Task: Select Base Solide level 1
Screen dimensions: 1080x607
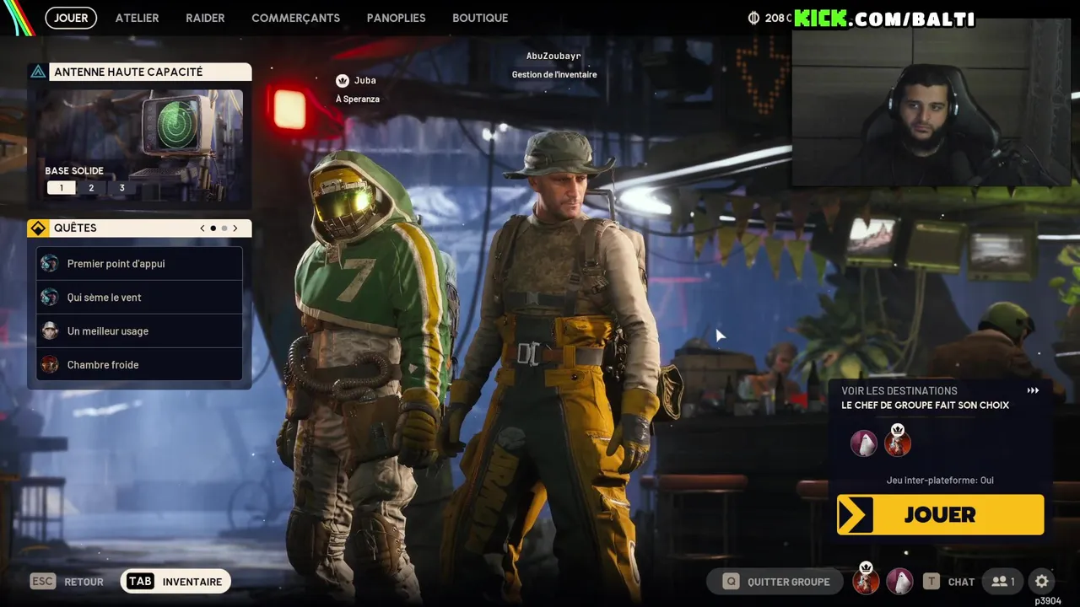Action: coord(61,188)
